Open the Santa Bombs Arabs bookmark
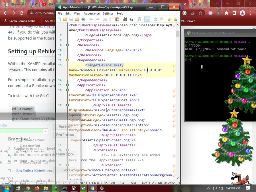The image size is (256, 192). (19, 21)
